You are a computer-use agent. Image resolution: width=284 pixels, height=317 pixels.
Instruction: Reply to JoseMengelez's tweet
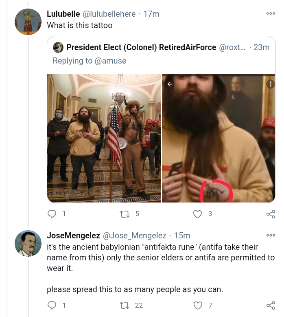click(52, 305)
